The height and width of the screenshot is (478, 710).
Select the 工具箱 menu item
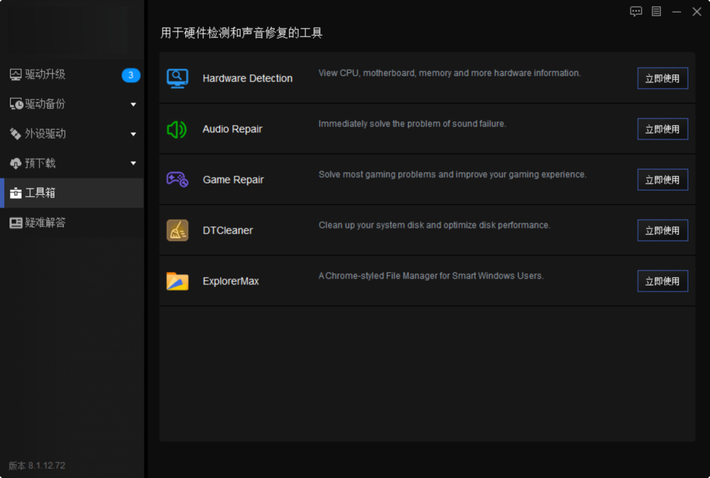pyautogui.click(x=72, y=193)
